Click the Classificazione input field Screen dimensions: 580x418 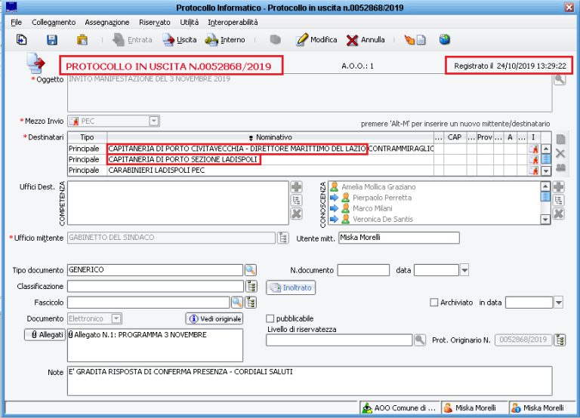coord(156,286)
